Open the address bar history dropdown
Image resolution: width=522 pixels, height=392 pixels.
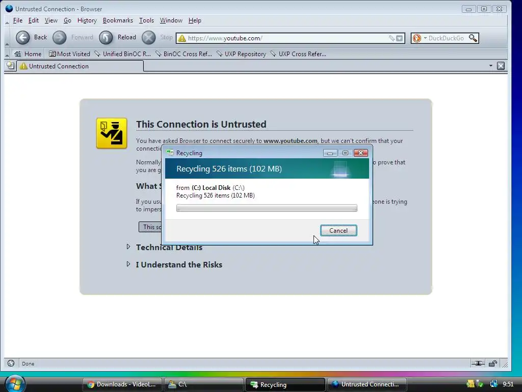[x=400, y=38]
